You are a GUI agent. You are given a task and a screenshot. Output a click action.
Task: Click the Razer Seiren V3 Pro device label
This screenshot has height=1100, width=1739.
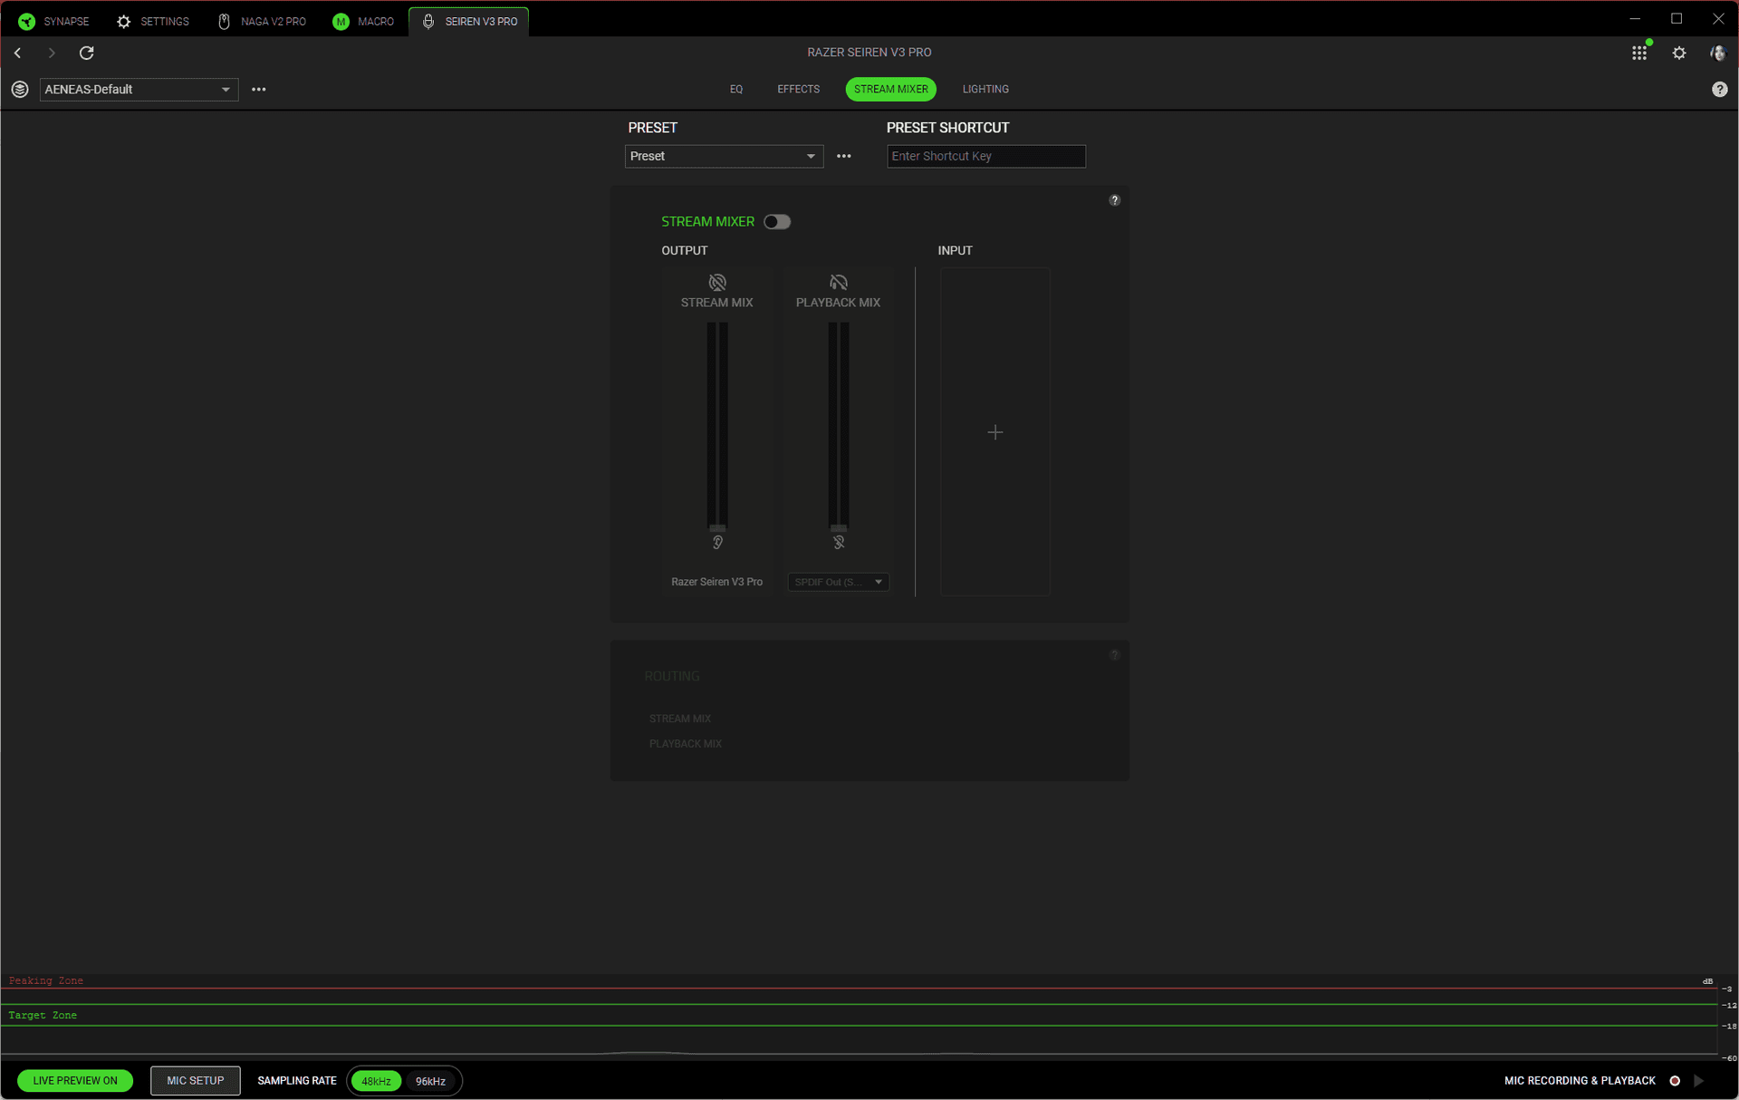click(x=716, y=582)
